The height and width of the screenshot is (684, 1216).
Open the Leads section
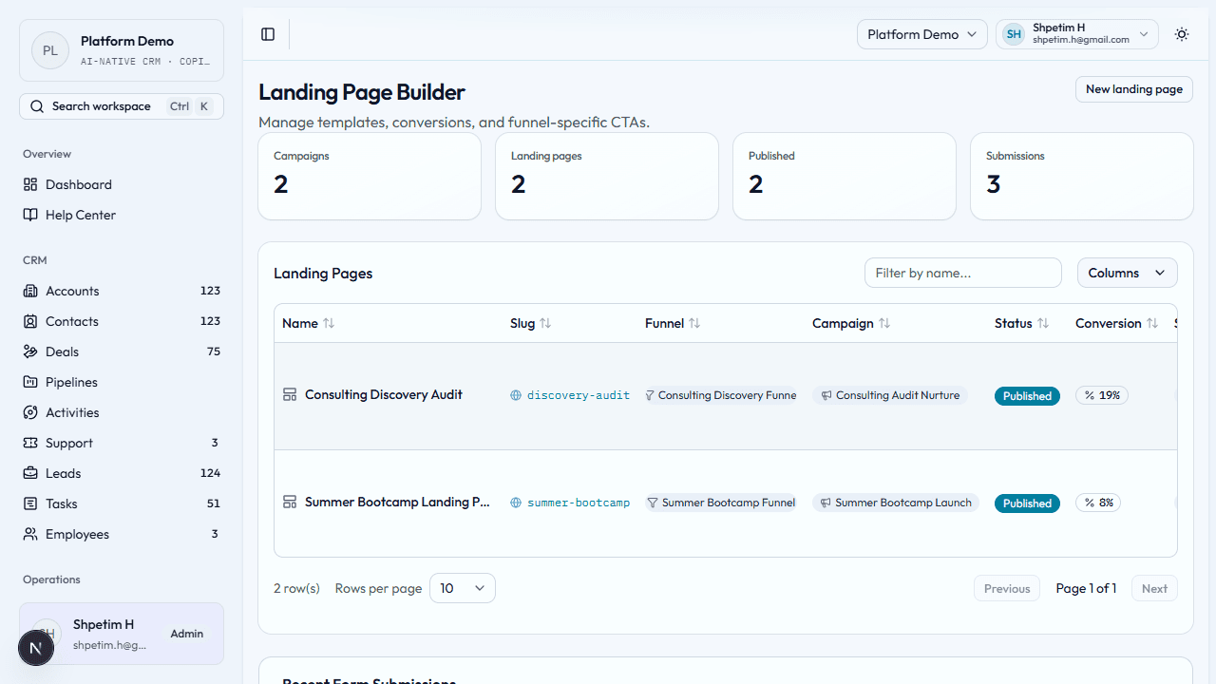[x=64, y=473]
